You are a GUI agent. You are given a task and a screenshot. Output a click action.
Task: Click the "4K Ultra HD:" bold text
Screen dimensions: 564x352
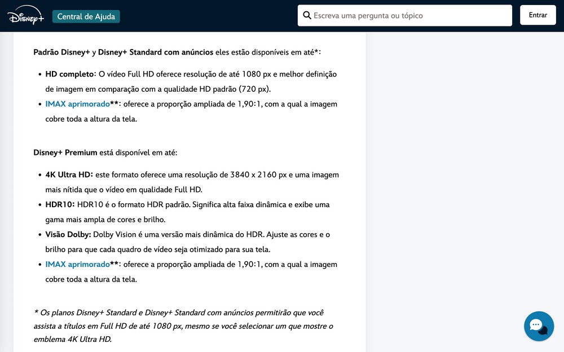click(x=69, y=175)
